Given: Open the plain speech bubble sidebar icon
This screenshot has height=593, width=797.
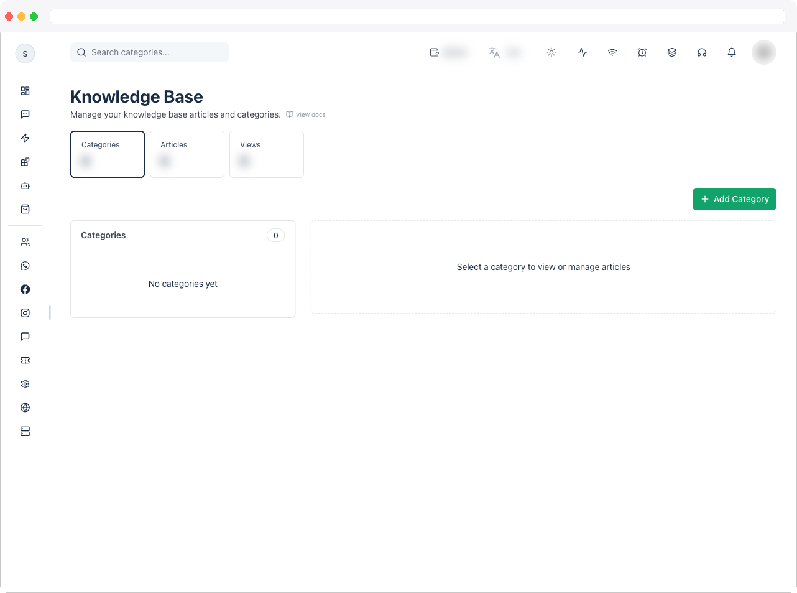Looking at the screenshot, I should click(x=25, y=337).
